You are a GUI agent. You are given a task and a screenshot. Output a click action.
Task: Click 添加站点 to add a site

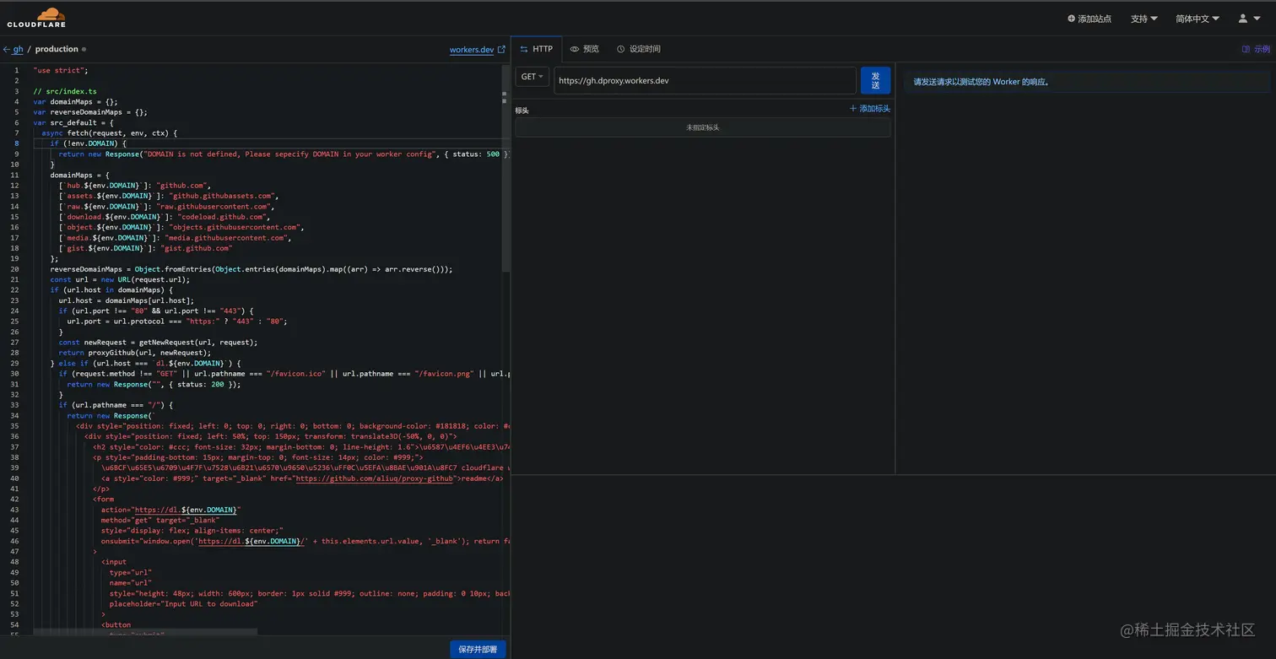[x=1089, y=19]
